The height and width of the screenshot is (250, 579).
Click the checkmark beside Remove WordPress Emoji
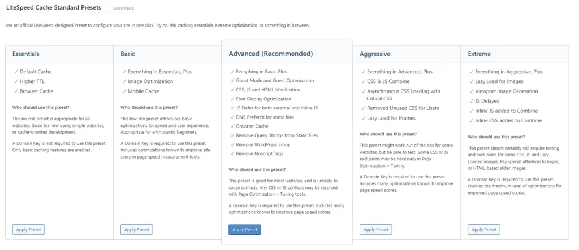(232, 144)
